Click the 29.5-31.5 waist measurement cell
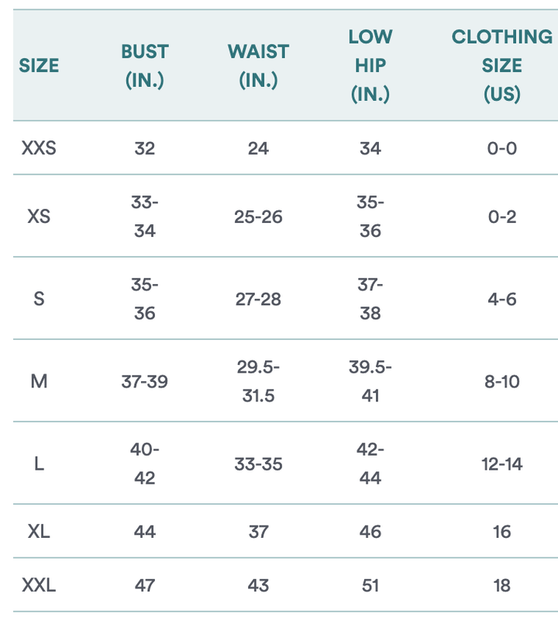The image size is (558, 621). pos(258,381)
